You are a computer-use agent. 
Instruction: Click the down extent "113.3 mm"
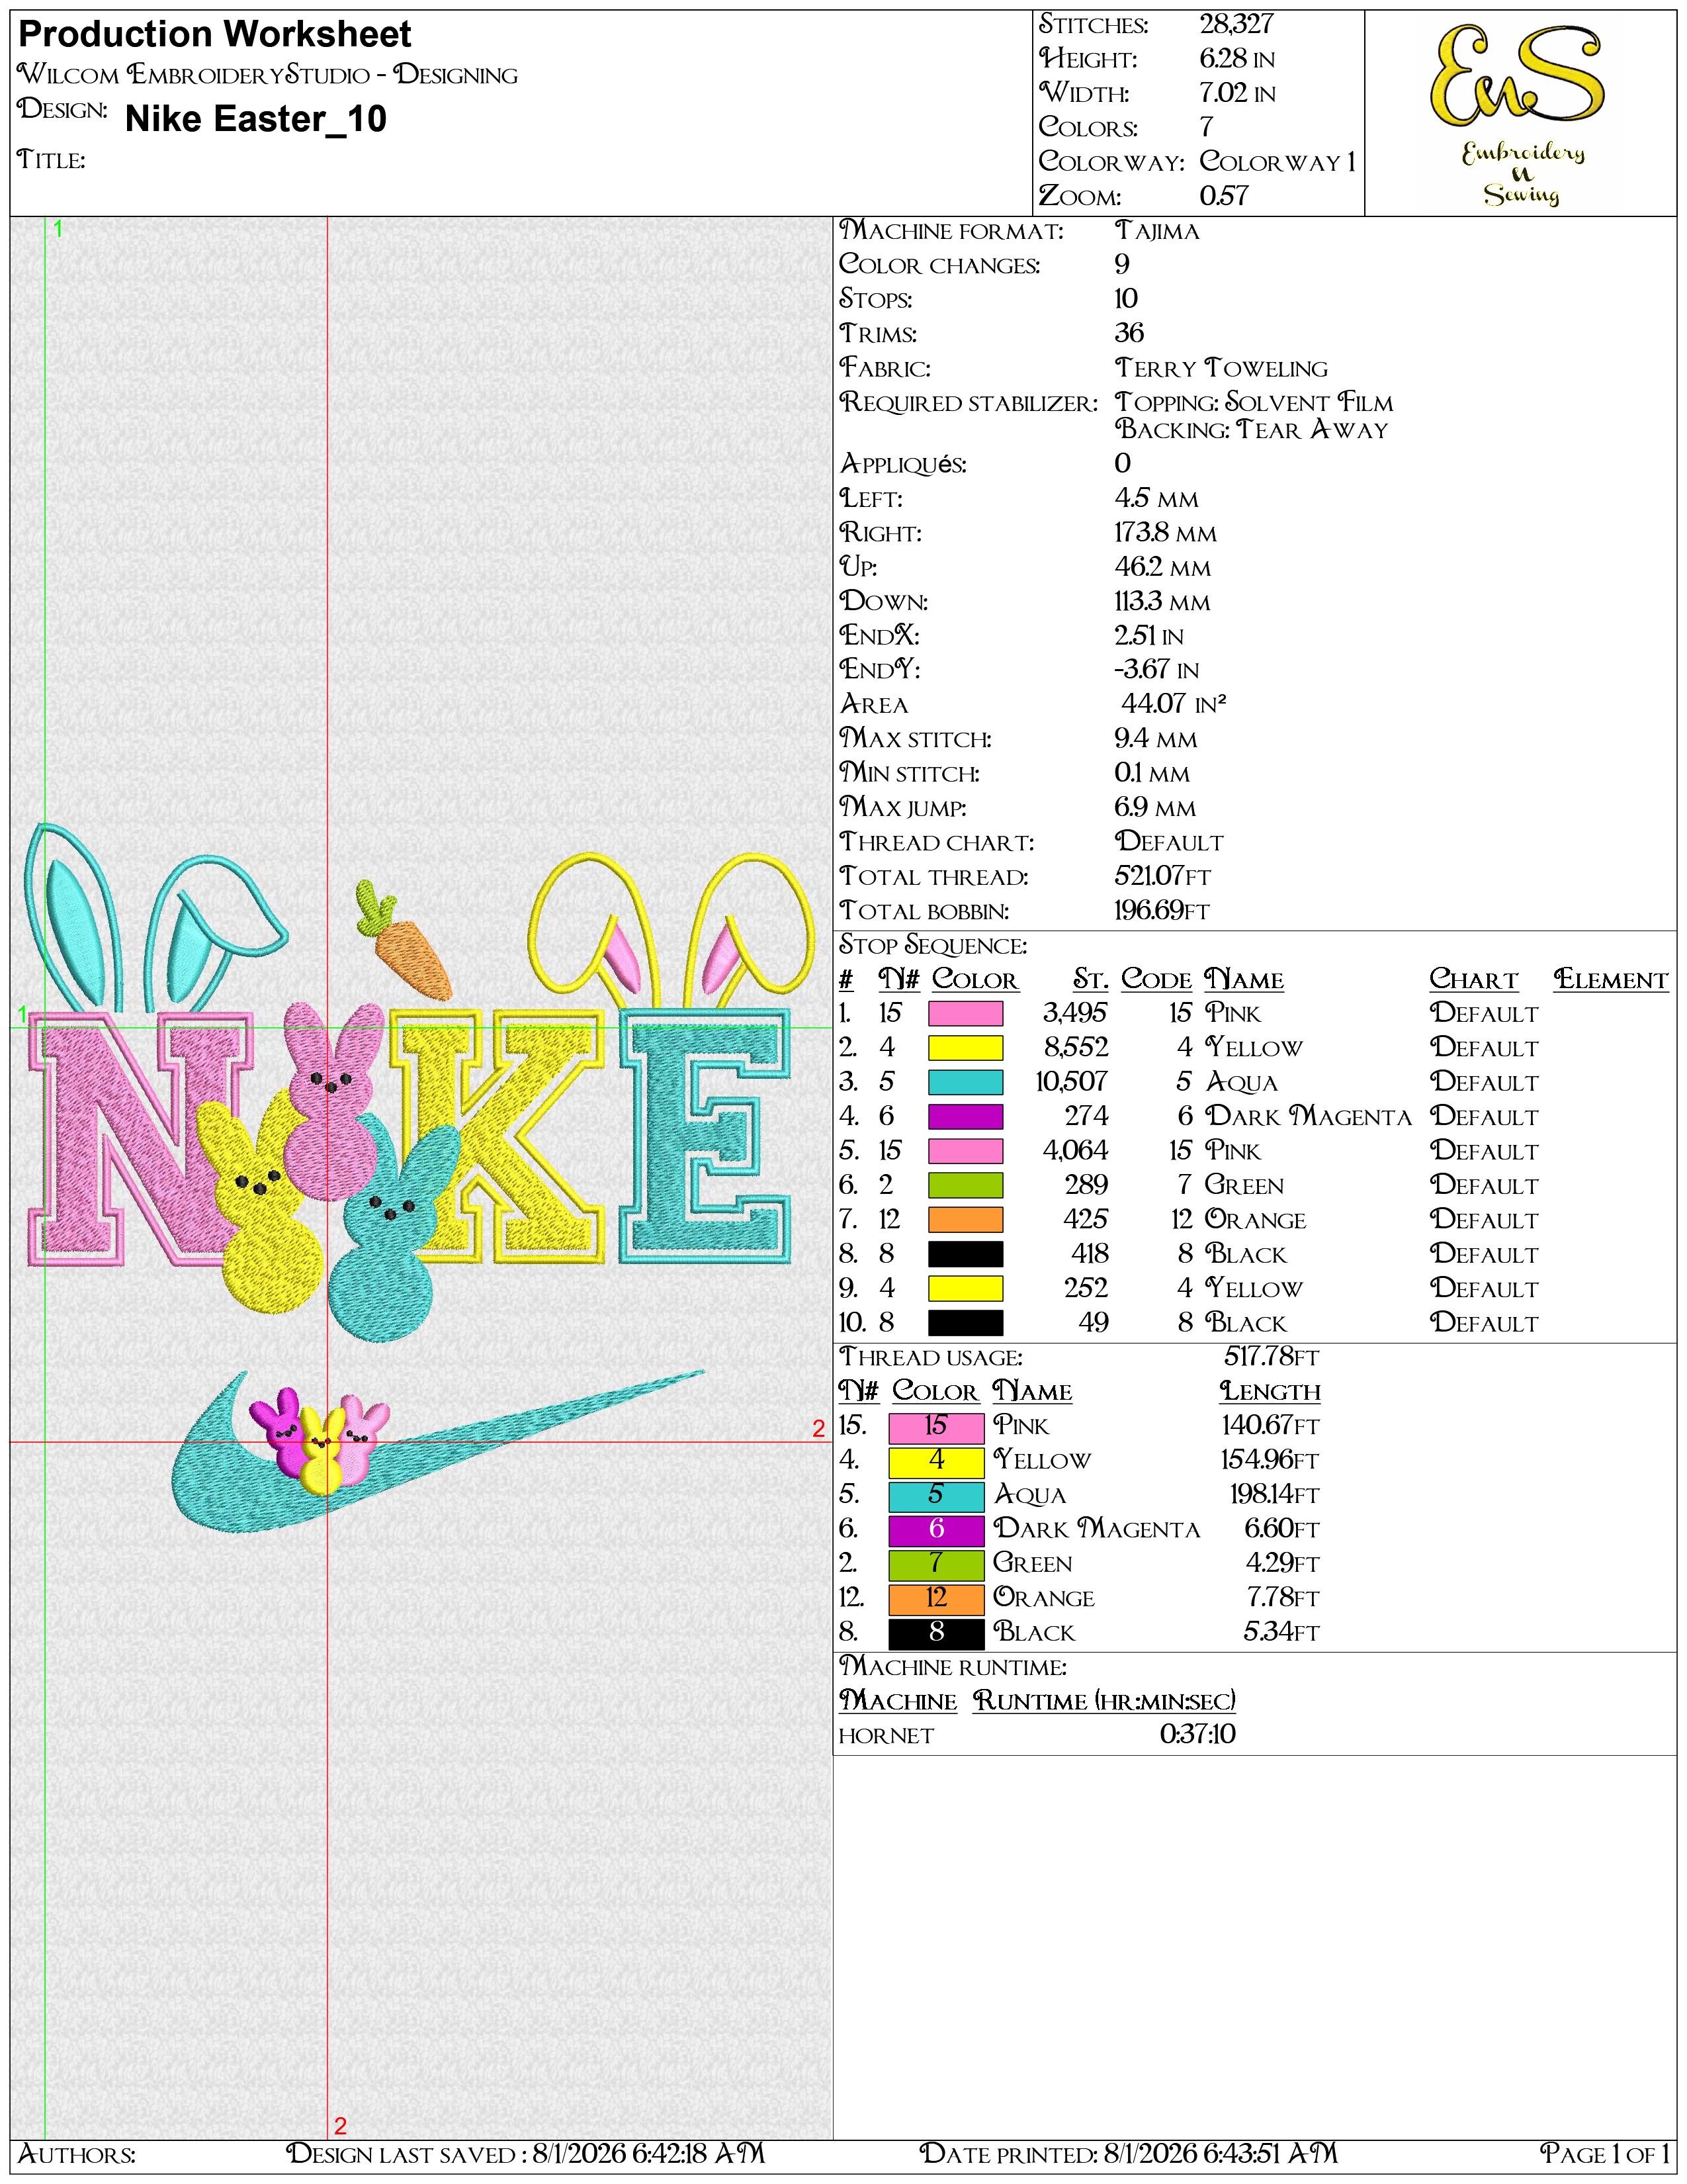coord(1162,602)
